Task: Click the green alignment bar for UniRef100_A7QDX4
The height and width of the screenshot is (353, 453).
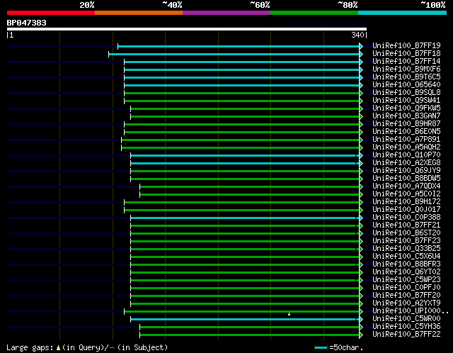Action: [250, 187]
